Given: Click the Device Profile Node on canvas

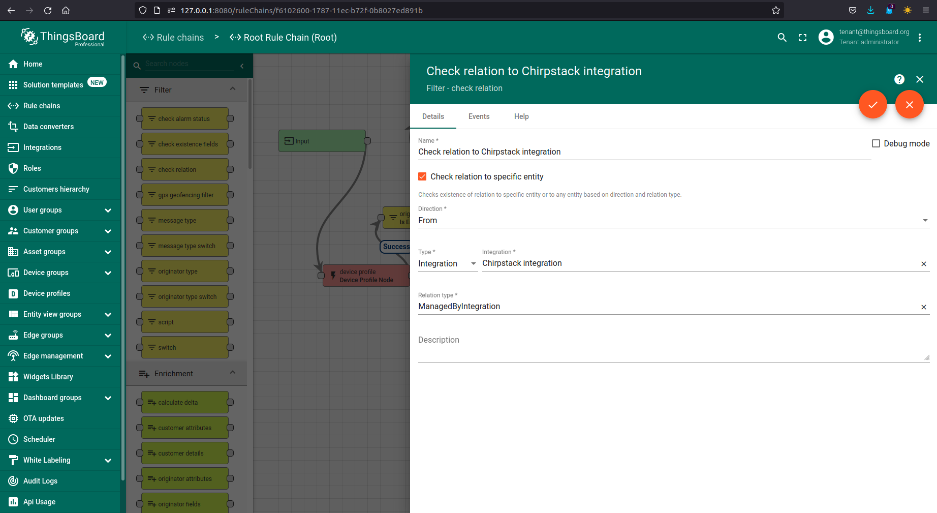Looking at the screenshot, I should [366, 276].
